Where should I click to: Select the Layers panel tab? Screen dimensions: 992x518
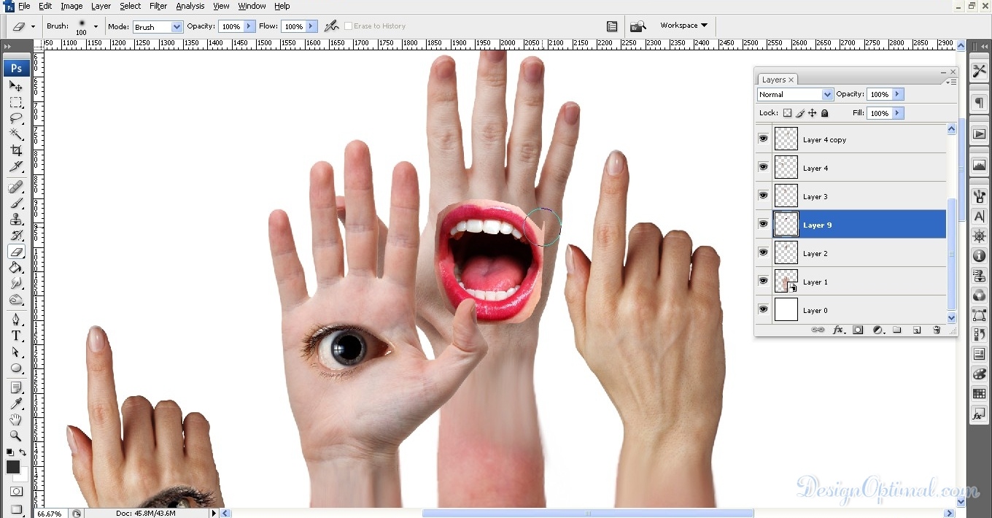click(x=778, y=80)
